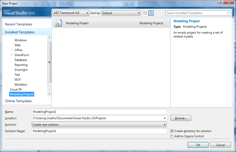The image size is (236, 152).
Task: Open the Sort by Default dropdown
Action: click(121, 13)
